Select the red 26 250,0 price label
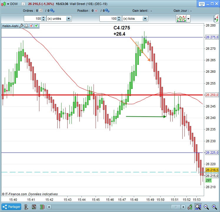Image resolution: width=220 pixels, height=212 pixels. tap(212, 95)
